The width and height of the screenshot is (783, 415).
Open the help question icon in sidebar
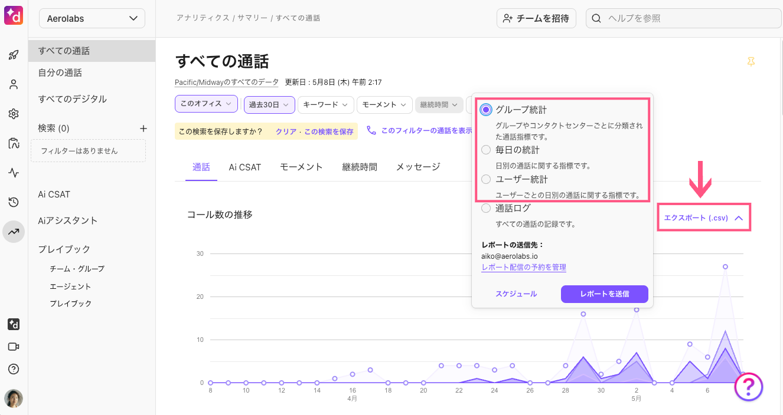tap(14, 369)
